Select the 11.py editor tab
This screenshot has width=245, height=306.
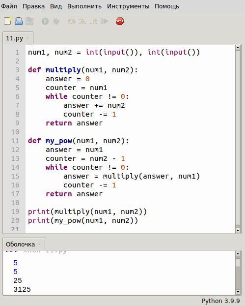15,38
